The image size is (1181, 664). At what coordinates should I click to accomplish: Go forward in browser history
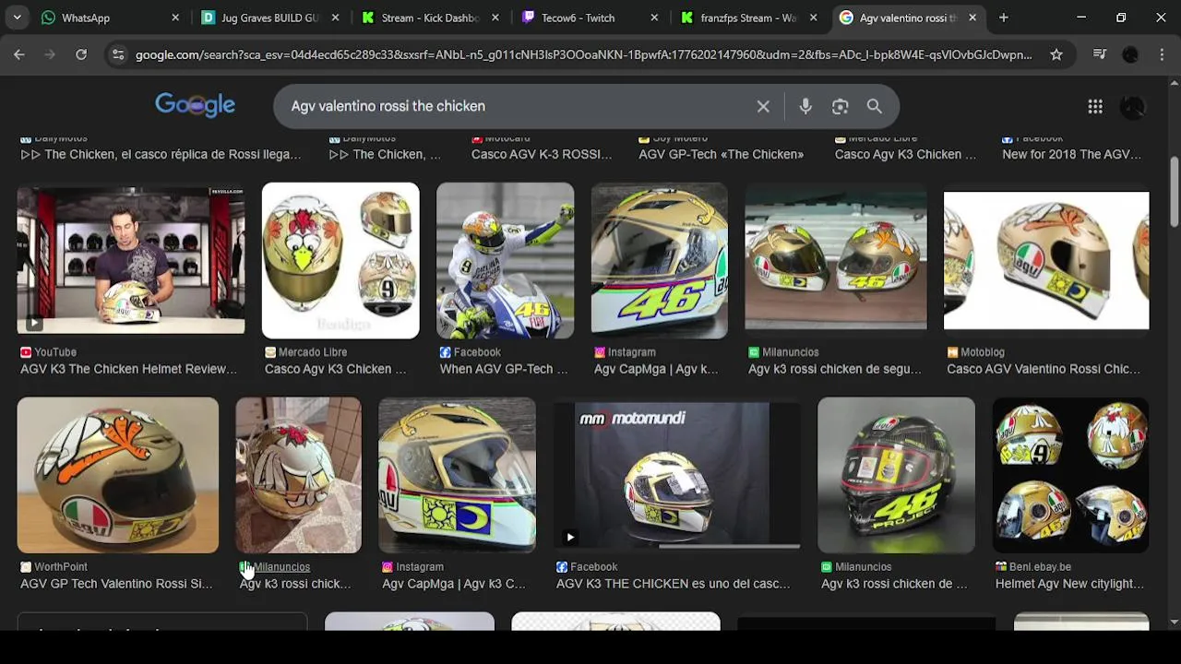click(x=50, y=54)
